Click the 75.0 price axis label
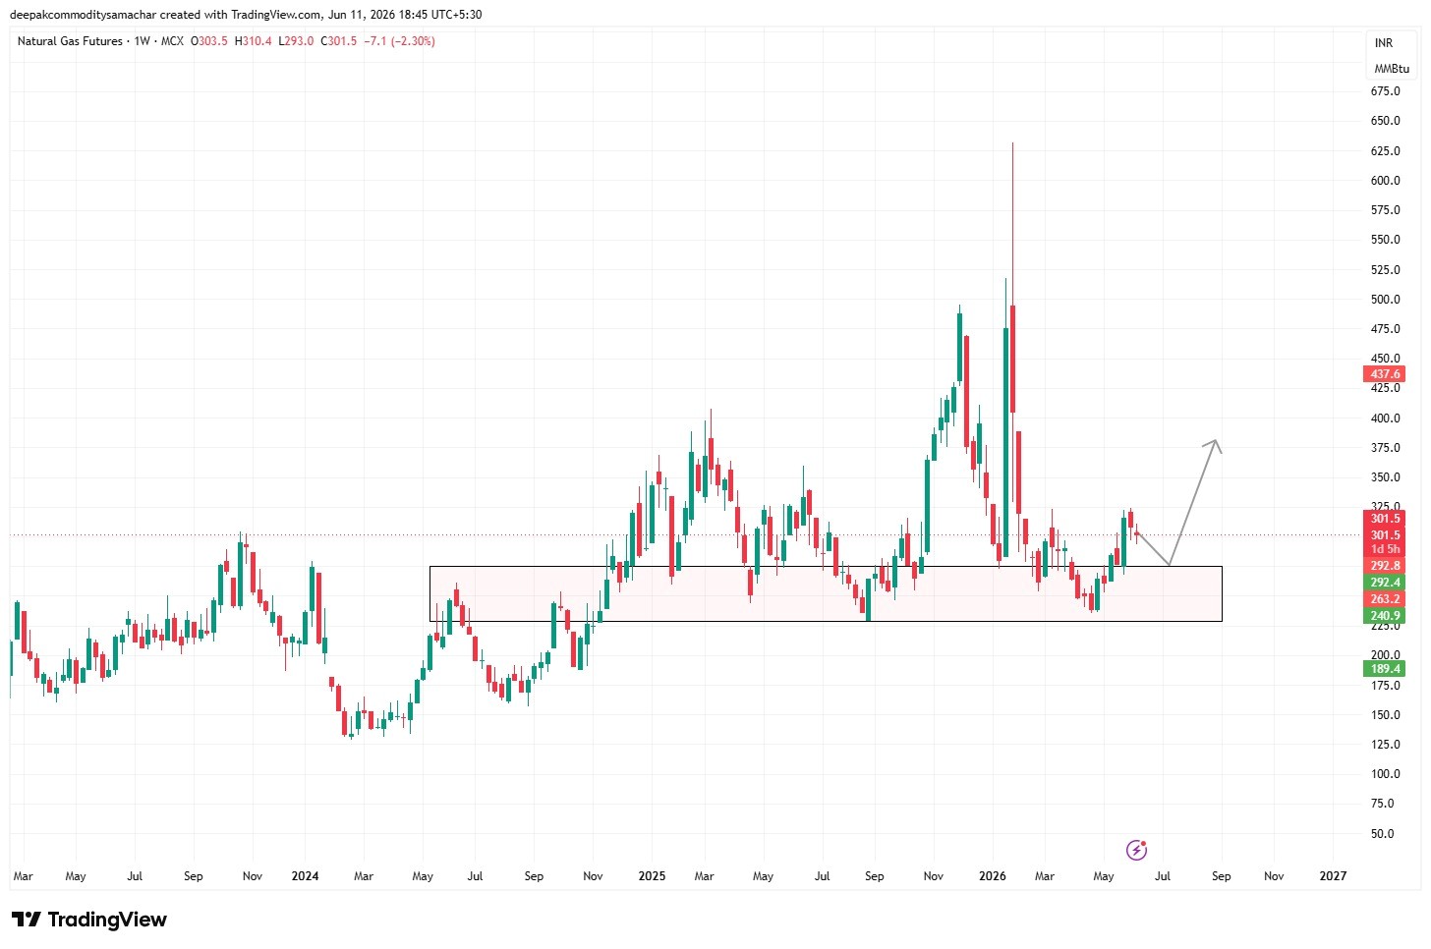The height and width of the screenshot is (949, 1431). pos(1382,804)
